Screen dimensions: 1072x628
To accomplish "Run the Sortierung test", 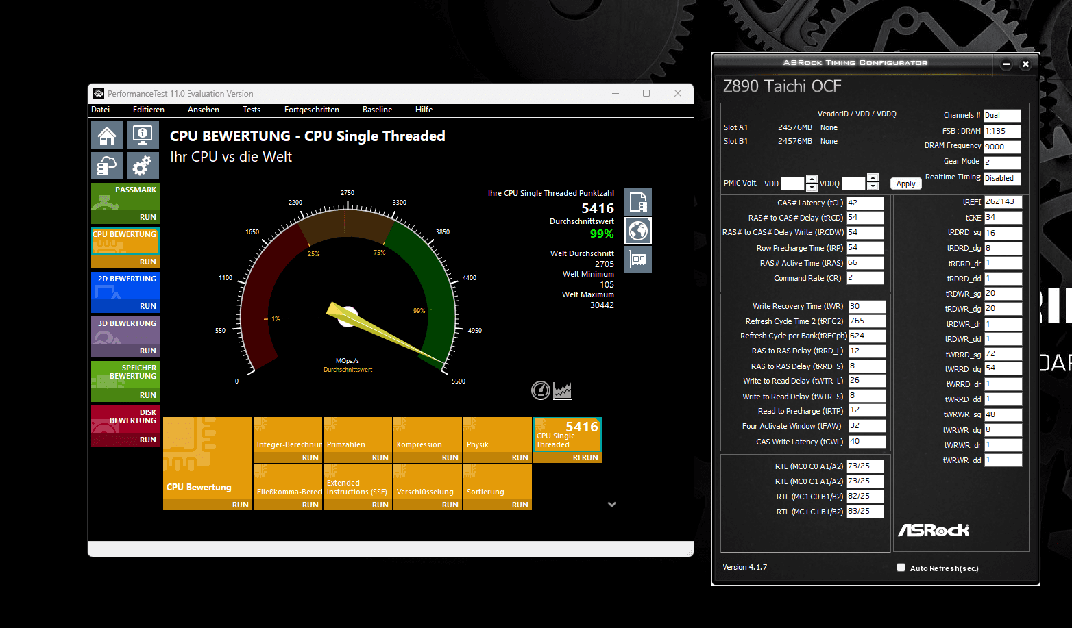I will click(520, 505).
